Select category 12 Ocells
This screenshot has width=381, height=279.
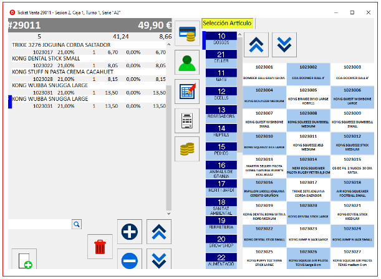pyautogui.click(x=221, y=95)
